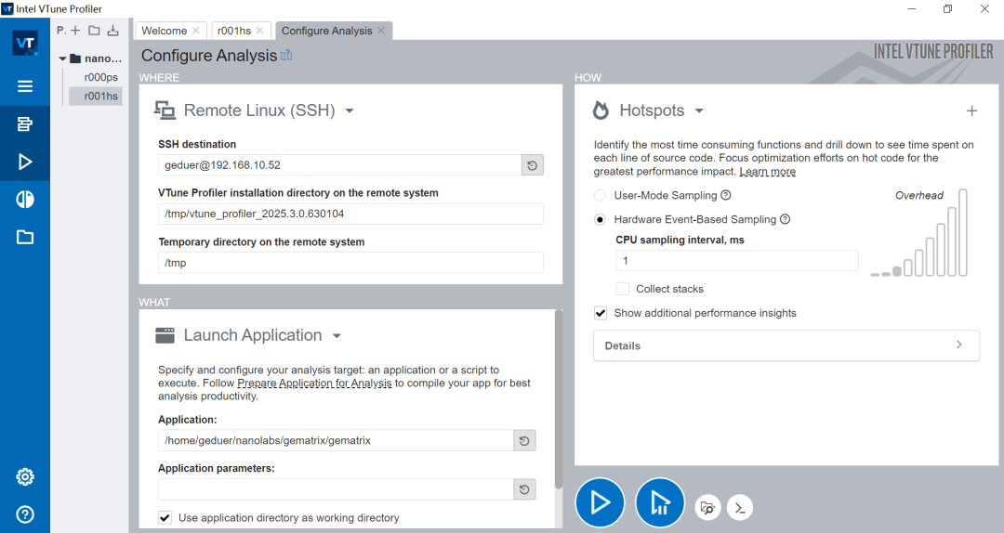This screenshot has width=1004, height=533.
Task: Select the r000ps result in the tree
Action: tap(100, 77)
